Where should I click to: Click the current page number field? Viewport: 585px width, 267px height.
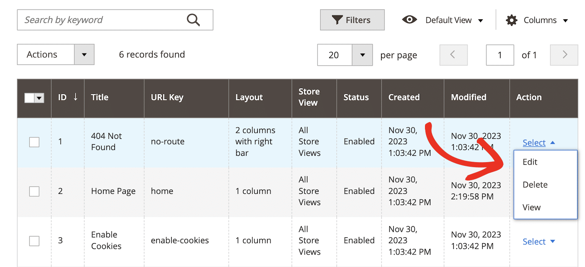500,55
